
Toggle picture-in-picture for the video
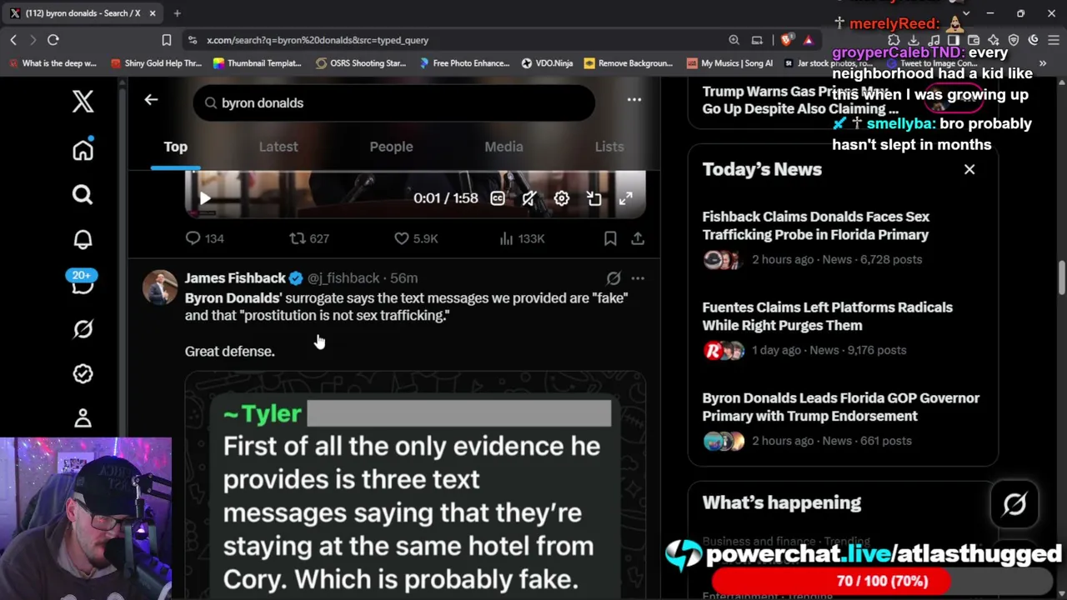pyautogui.click(x=594, y=198)
